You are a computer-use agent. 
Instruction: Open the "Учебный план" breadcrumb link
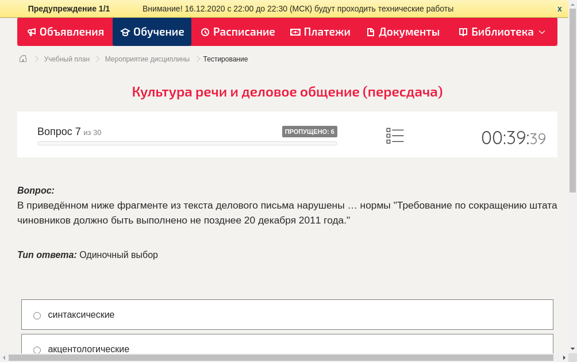coord(66,59)
